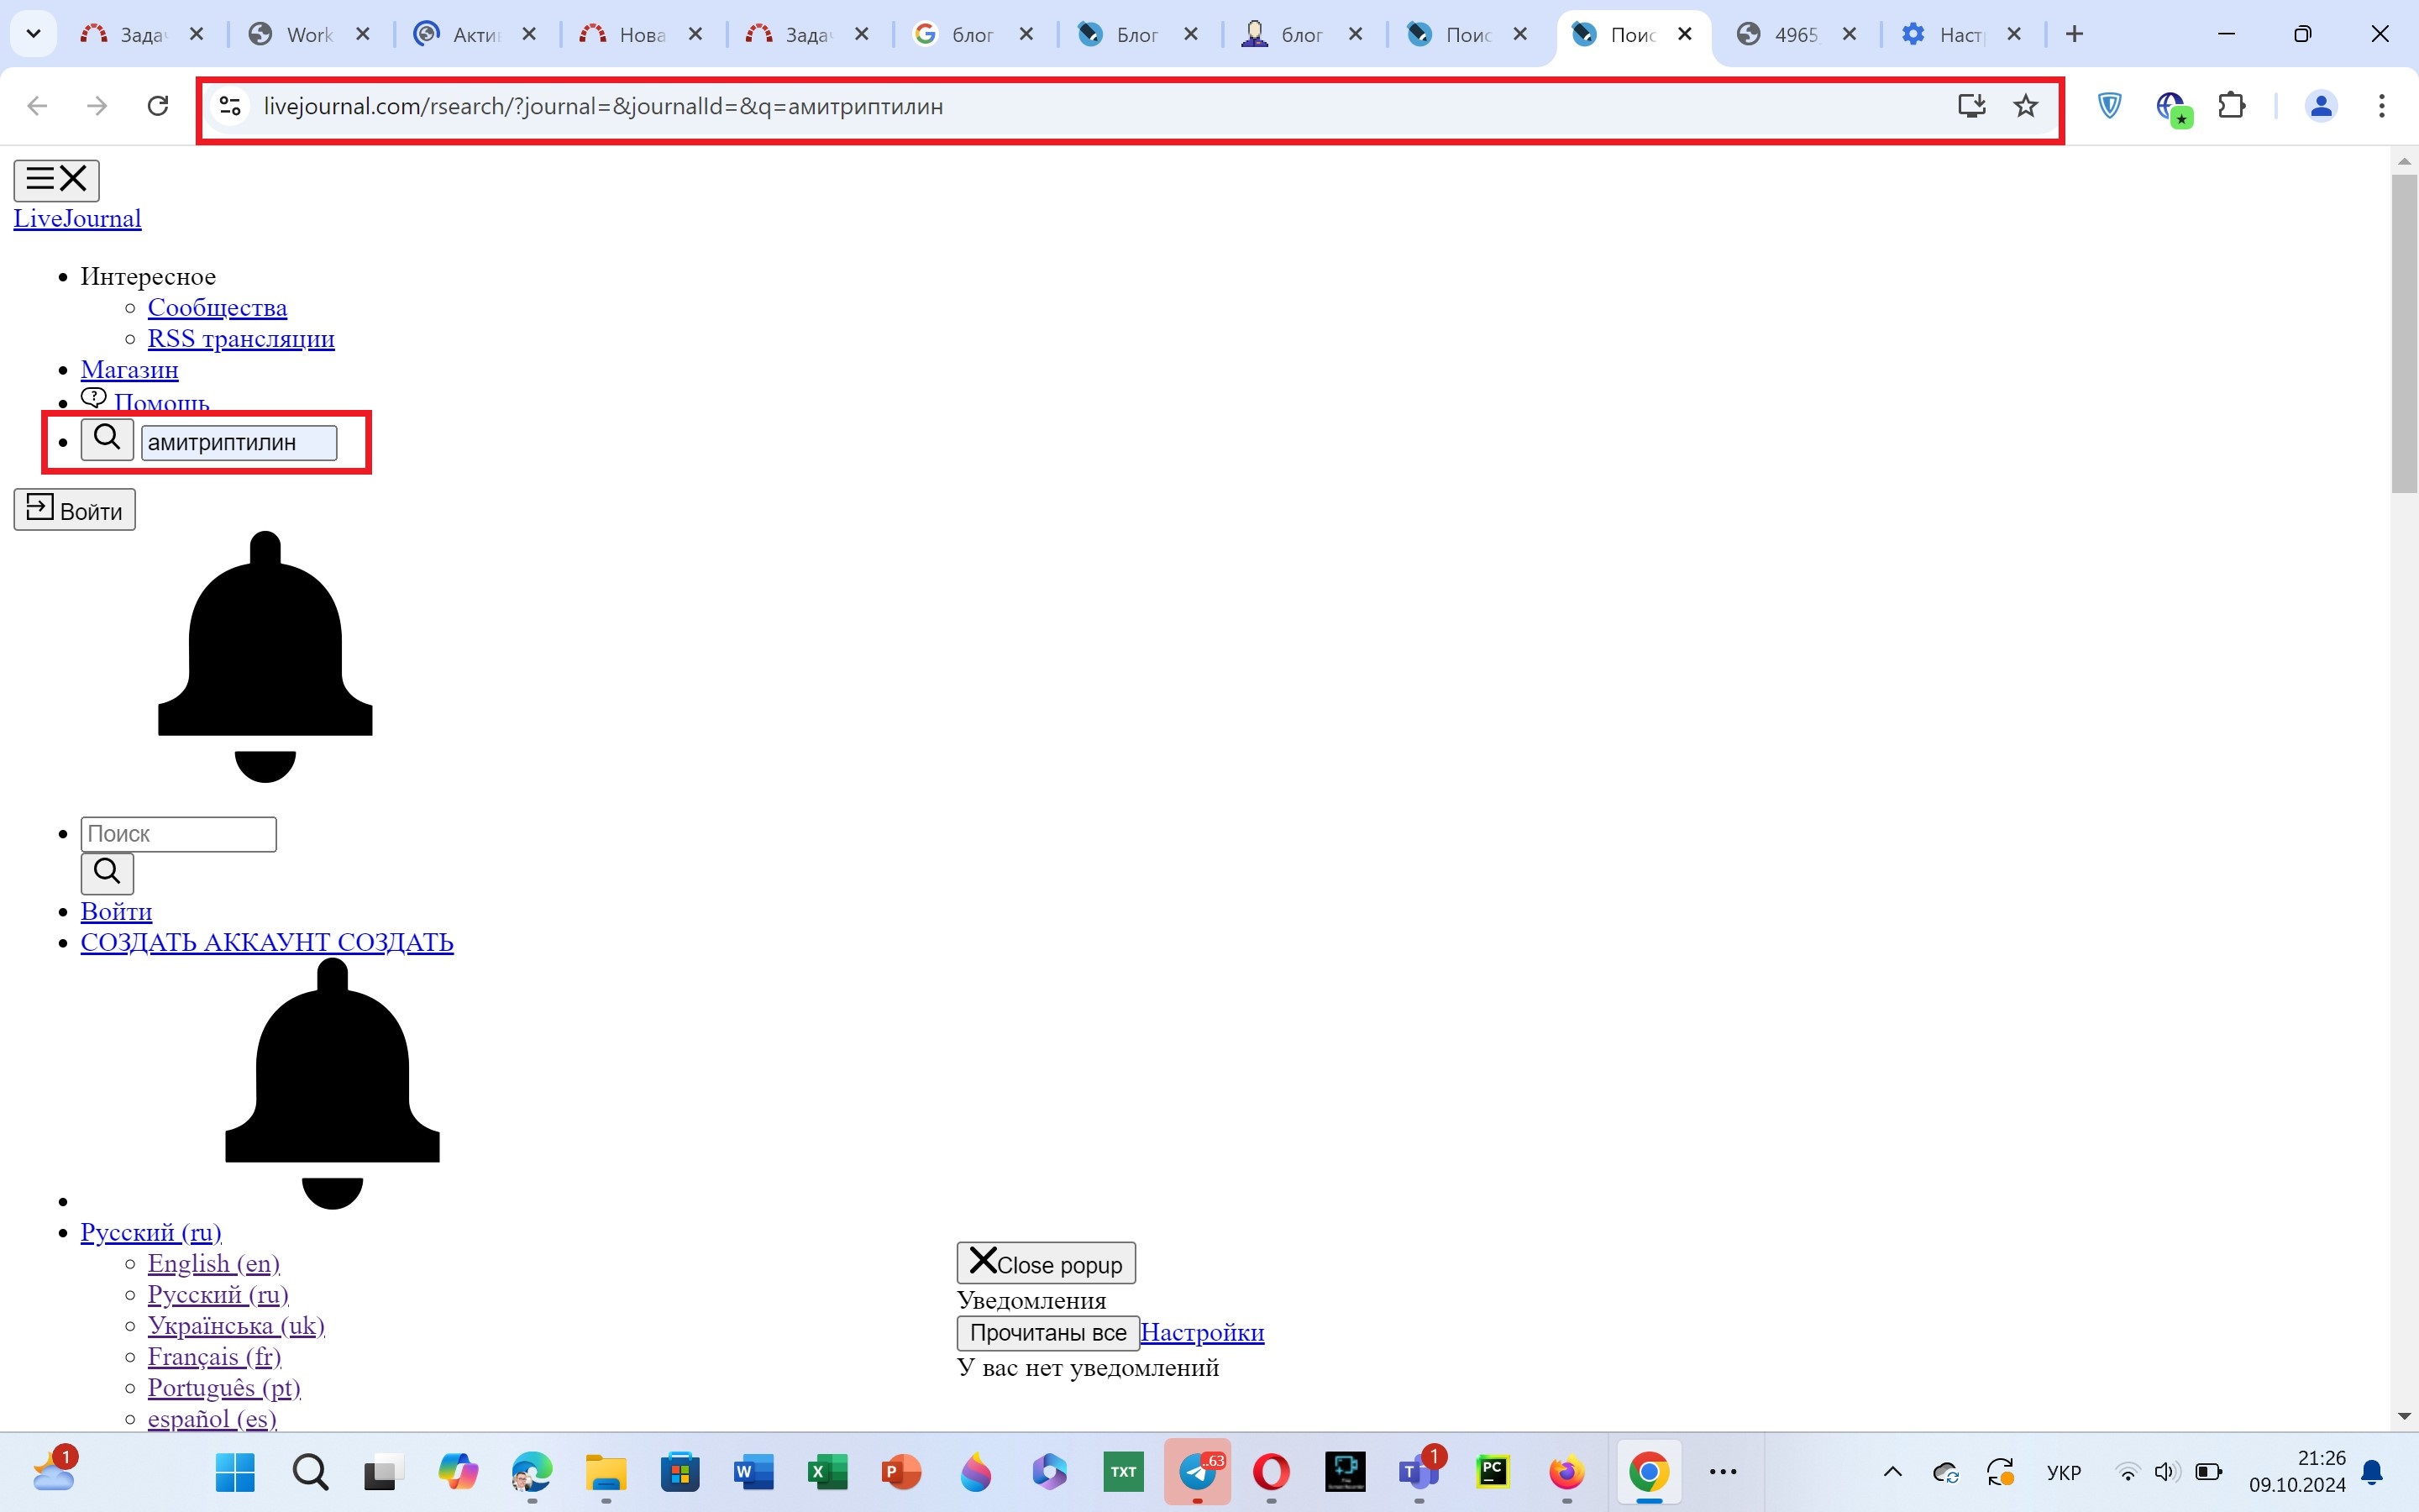
Task: Click the hamburger menu toggle button
Action: click(x=56, y=180)
